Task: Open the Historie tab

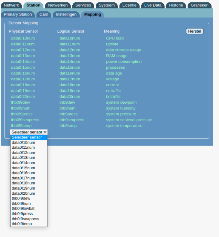Action: coord(176,5)
